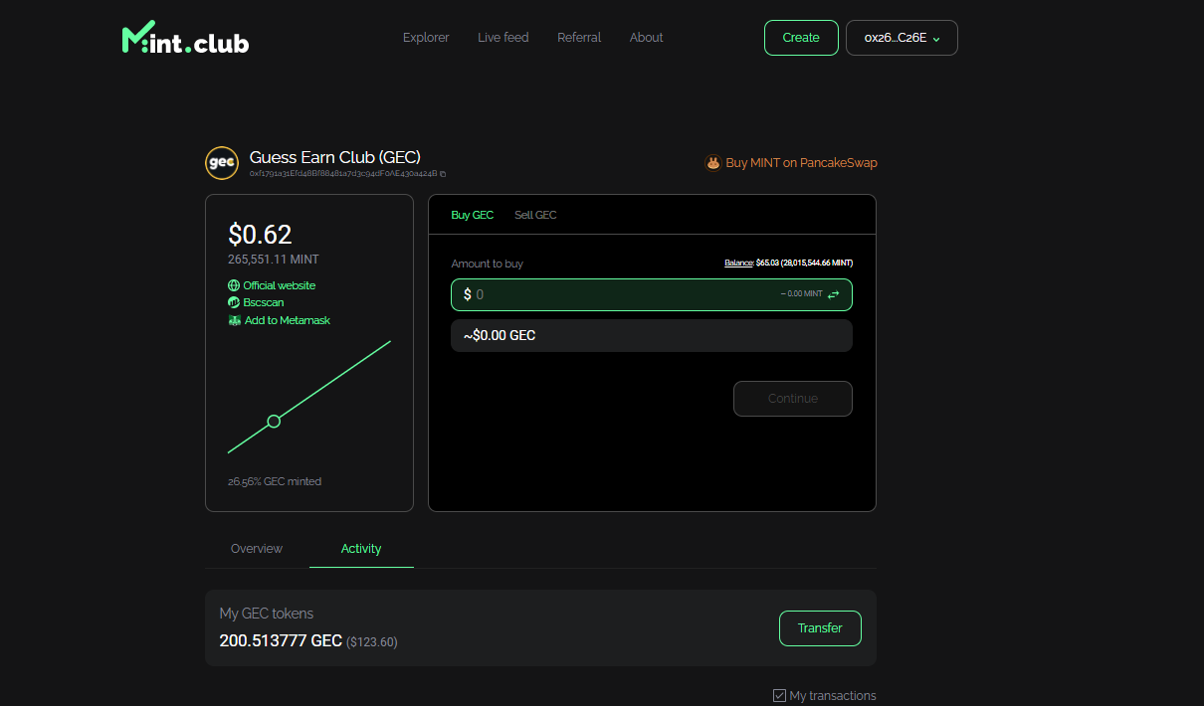The width and height of the screenshot is (1204, 706).
Task: Switch to the Sell GEC tab
Action: click(535, 215)
